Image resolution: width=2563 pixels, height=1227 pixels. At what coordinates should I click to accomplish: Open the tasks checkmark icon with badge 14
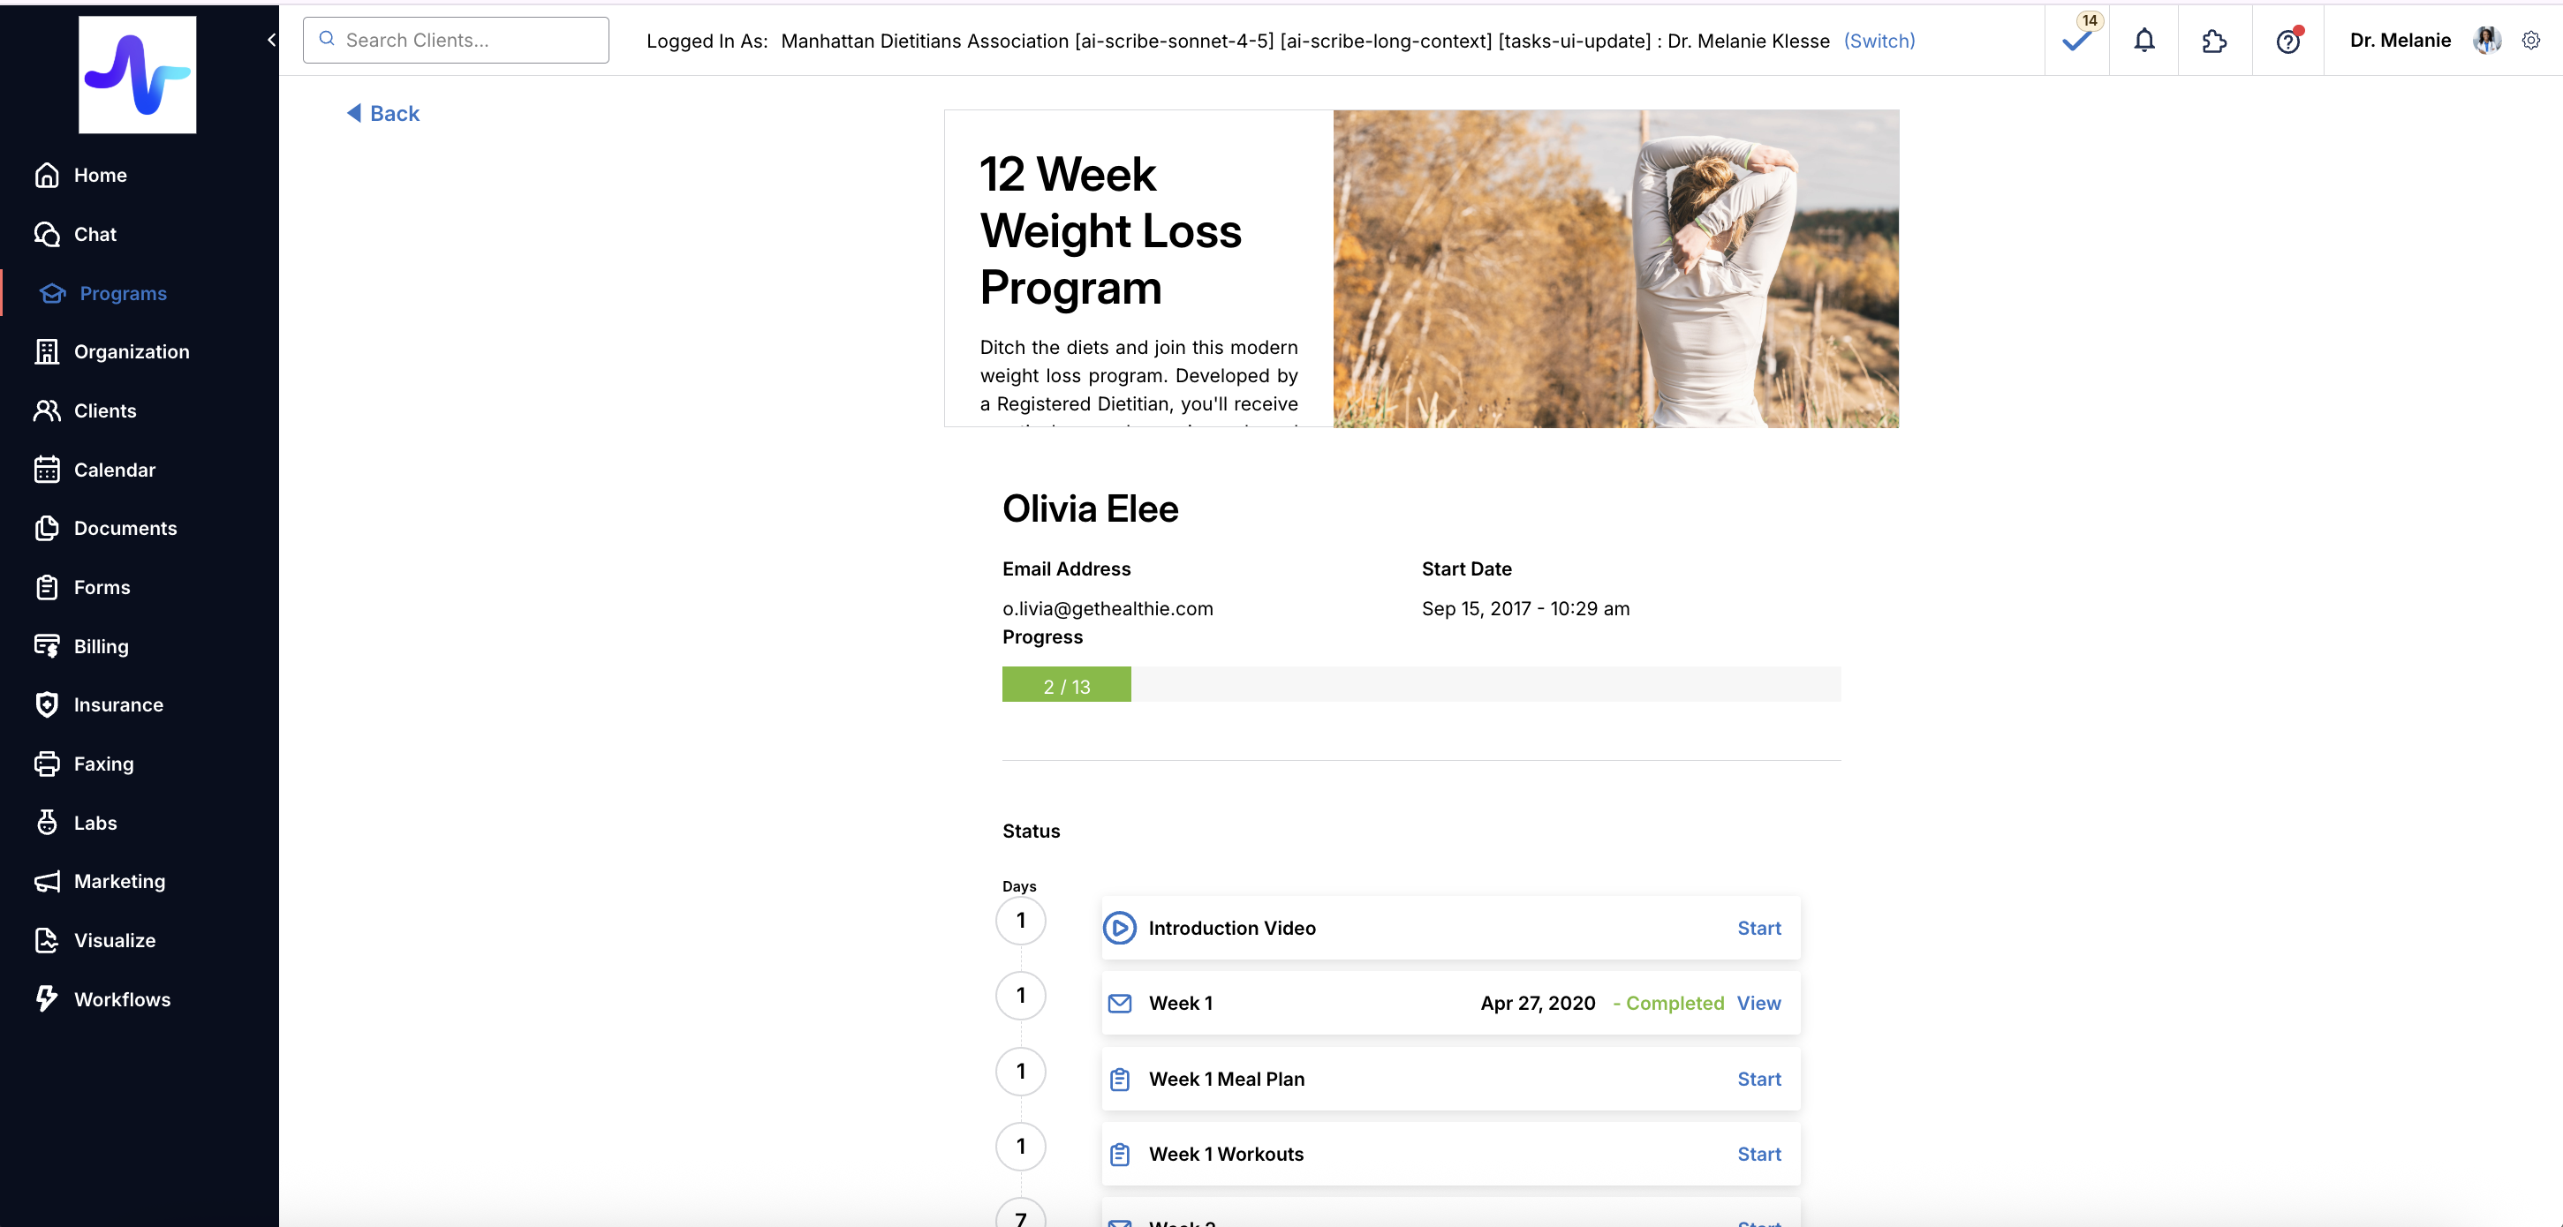tap(2076, 41)
